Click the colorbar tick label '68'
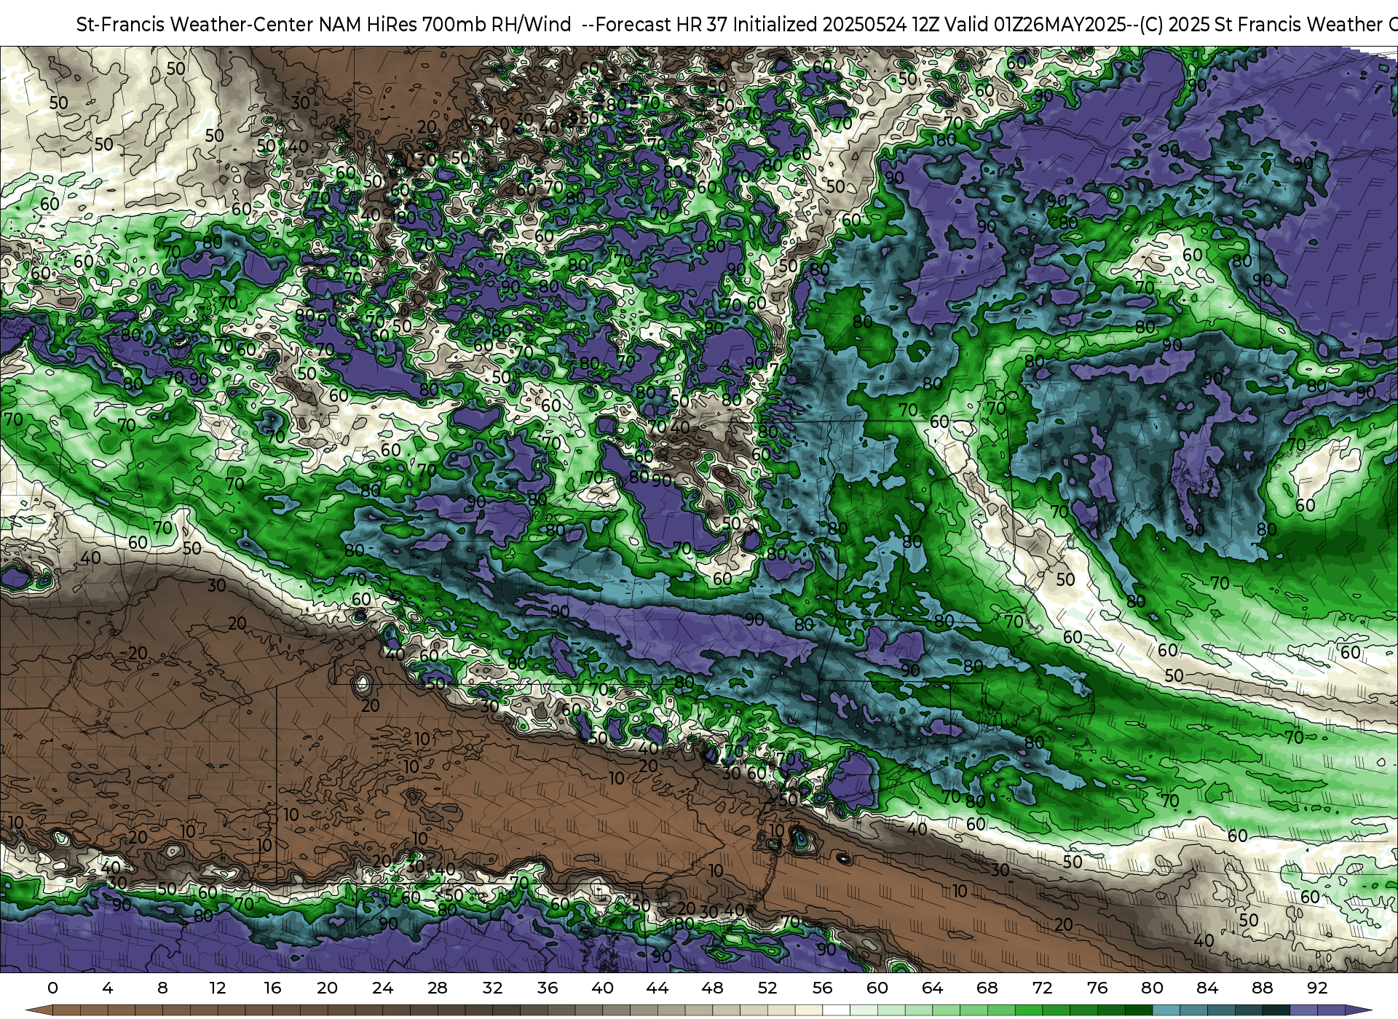The width and height of the screenshot is (1398, 1019). (987, 988)
